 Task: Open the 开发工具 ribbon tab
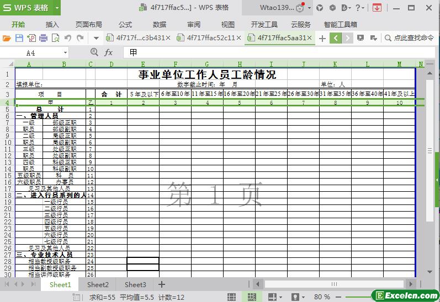[x=264, y=25]
